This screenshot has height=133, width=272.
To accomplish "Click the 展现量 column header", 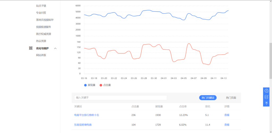I will point(159,106).
